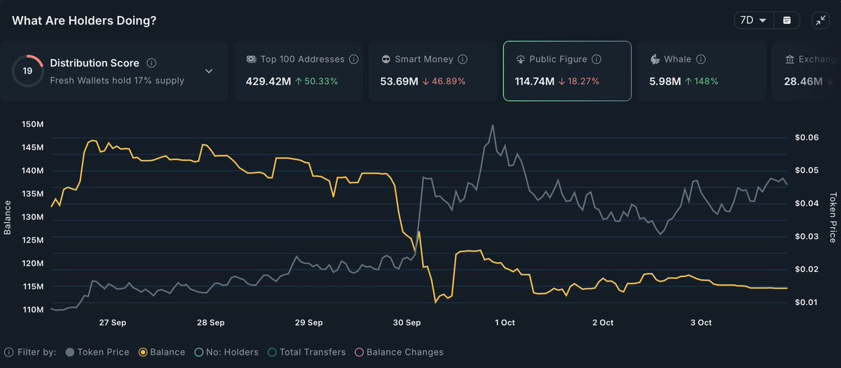Click the 148% increase value
This screenshot has height=368, width=841.
(702, 81)
